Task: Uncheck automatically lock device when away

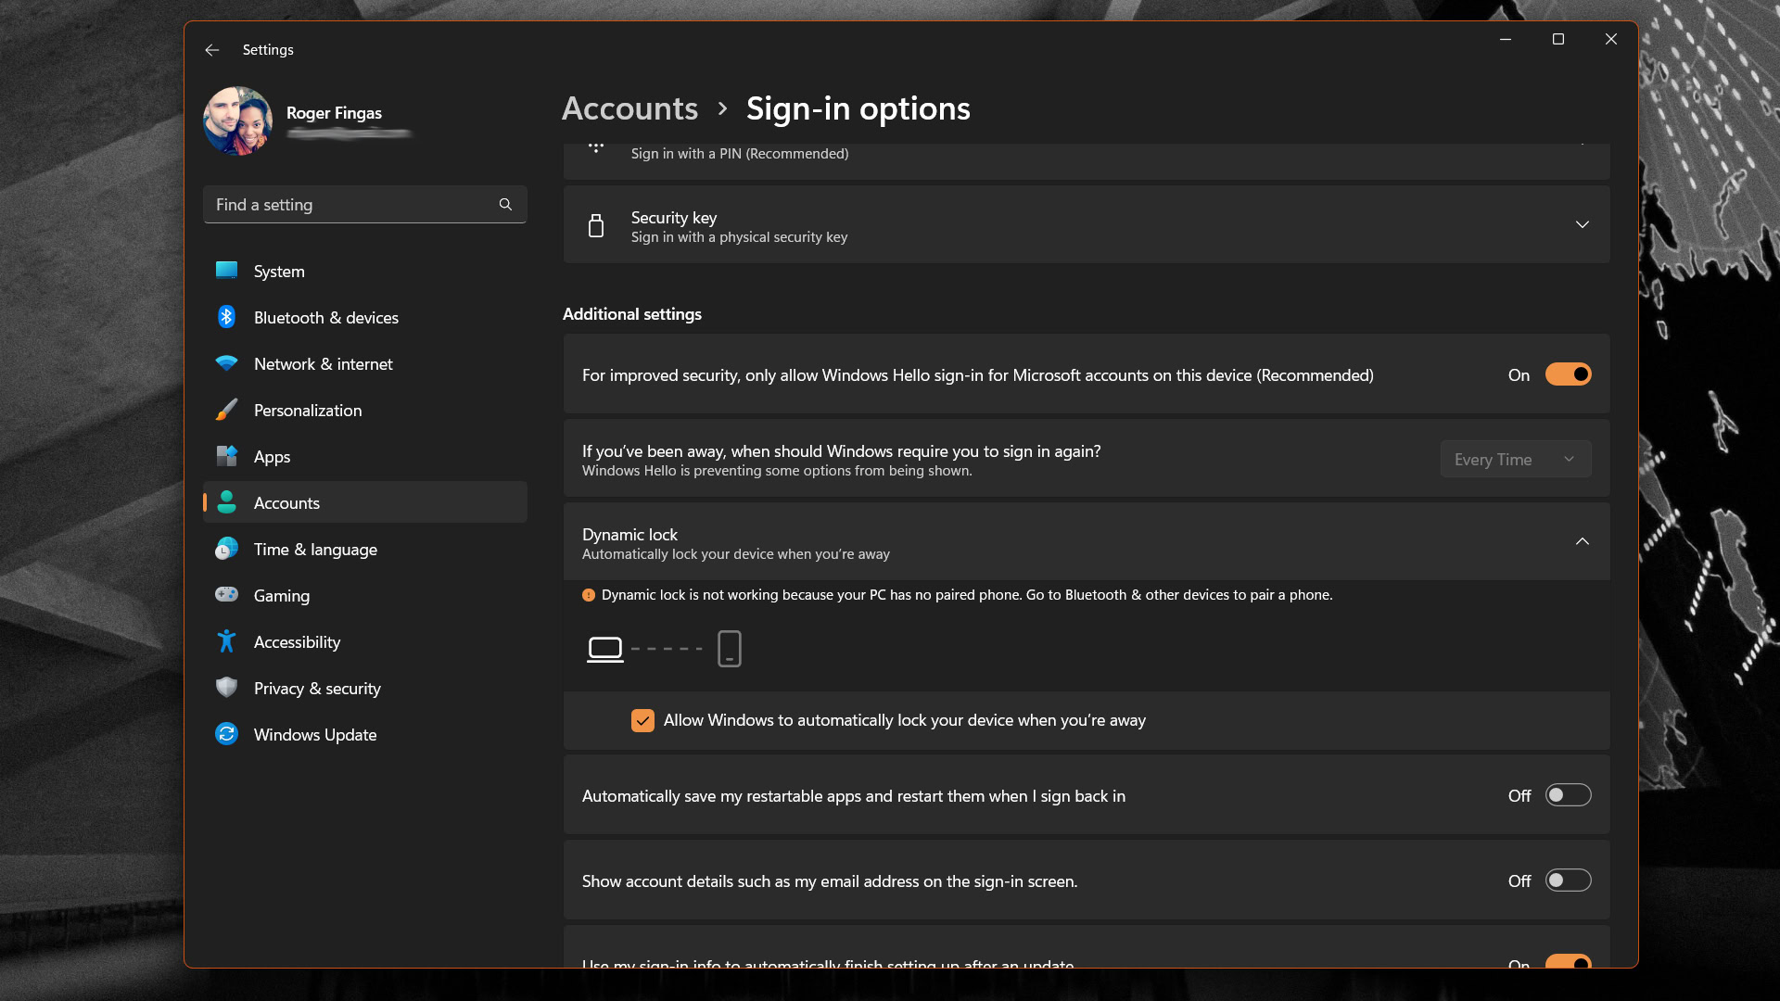Action: (x=642, y=720)
